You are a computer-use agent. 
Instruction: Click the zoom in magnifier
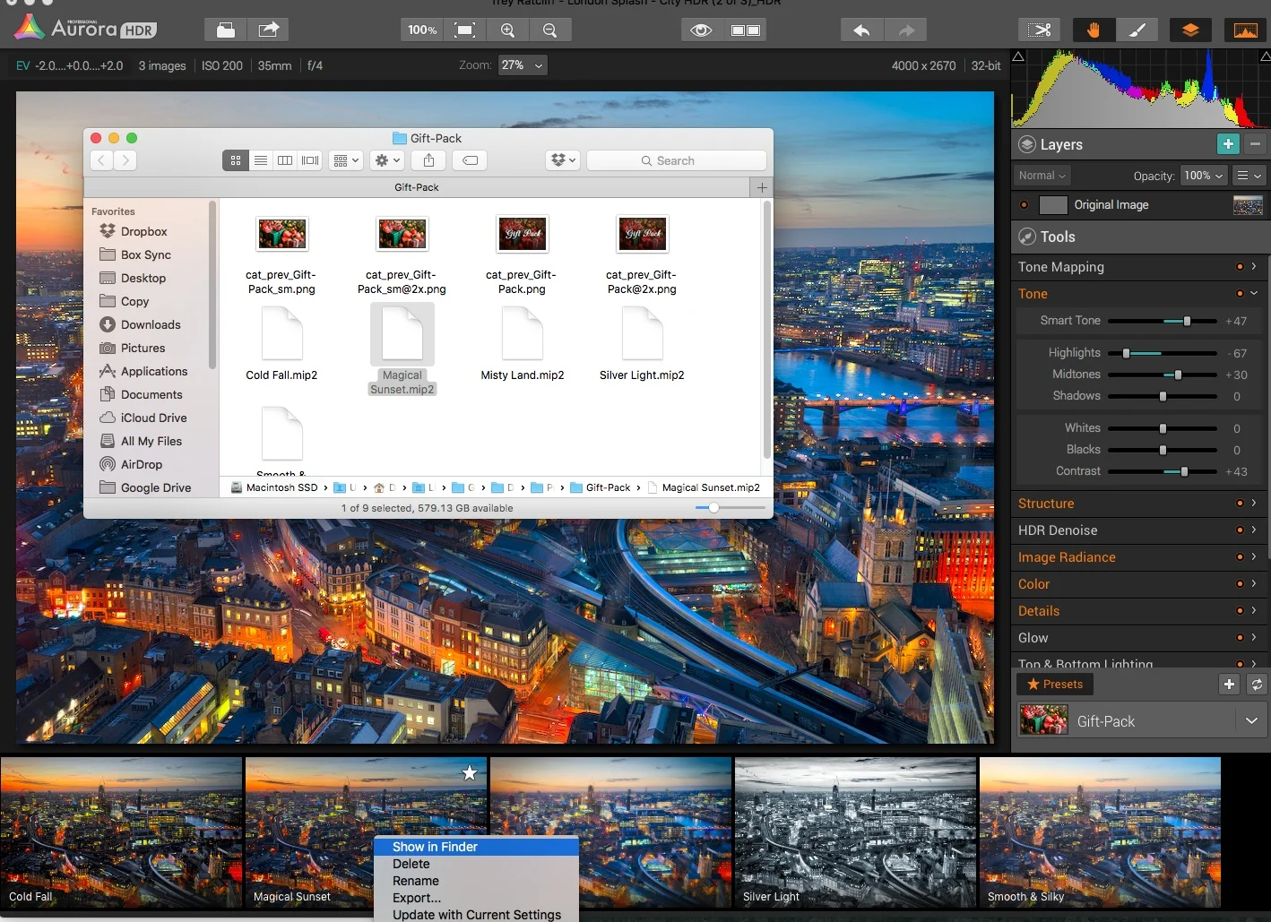pos(507,30)
